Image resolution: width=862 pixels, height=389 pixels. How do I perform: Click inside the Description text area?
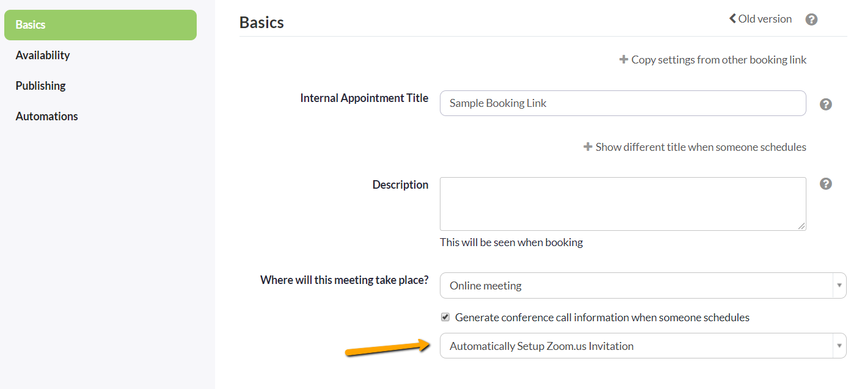(x=623, y=204)
